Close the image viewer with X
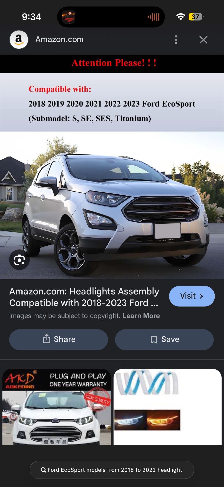Viewport: 224px width, 487px height. click(x=203, y=40)
